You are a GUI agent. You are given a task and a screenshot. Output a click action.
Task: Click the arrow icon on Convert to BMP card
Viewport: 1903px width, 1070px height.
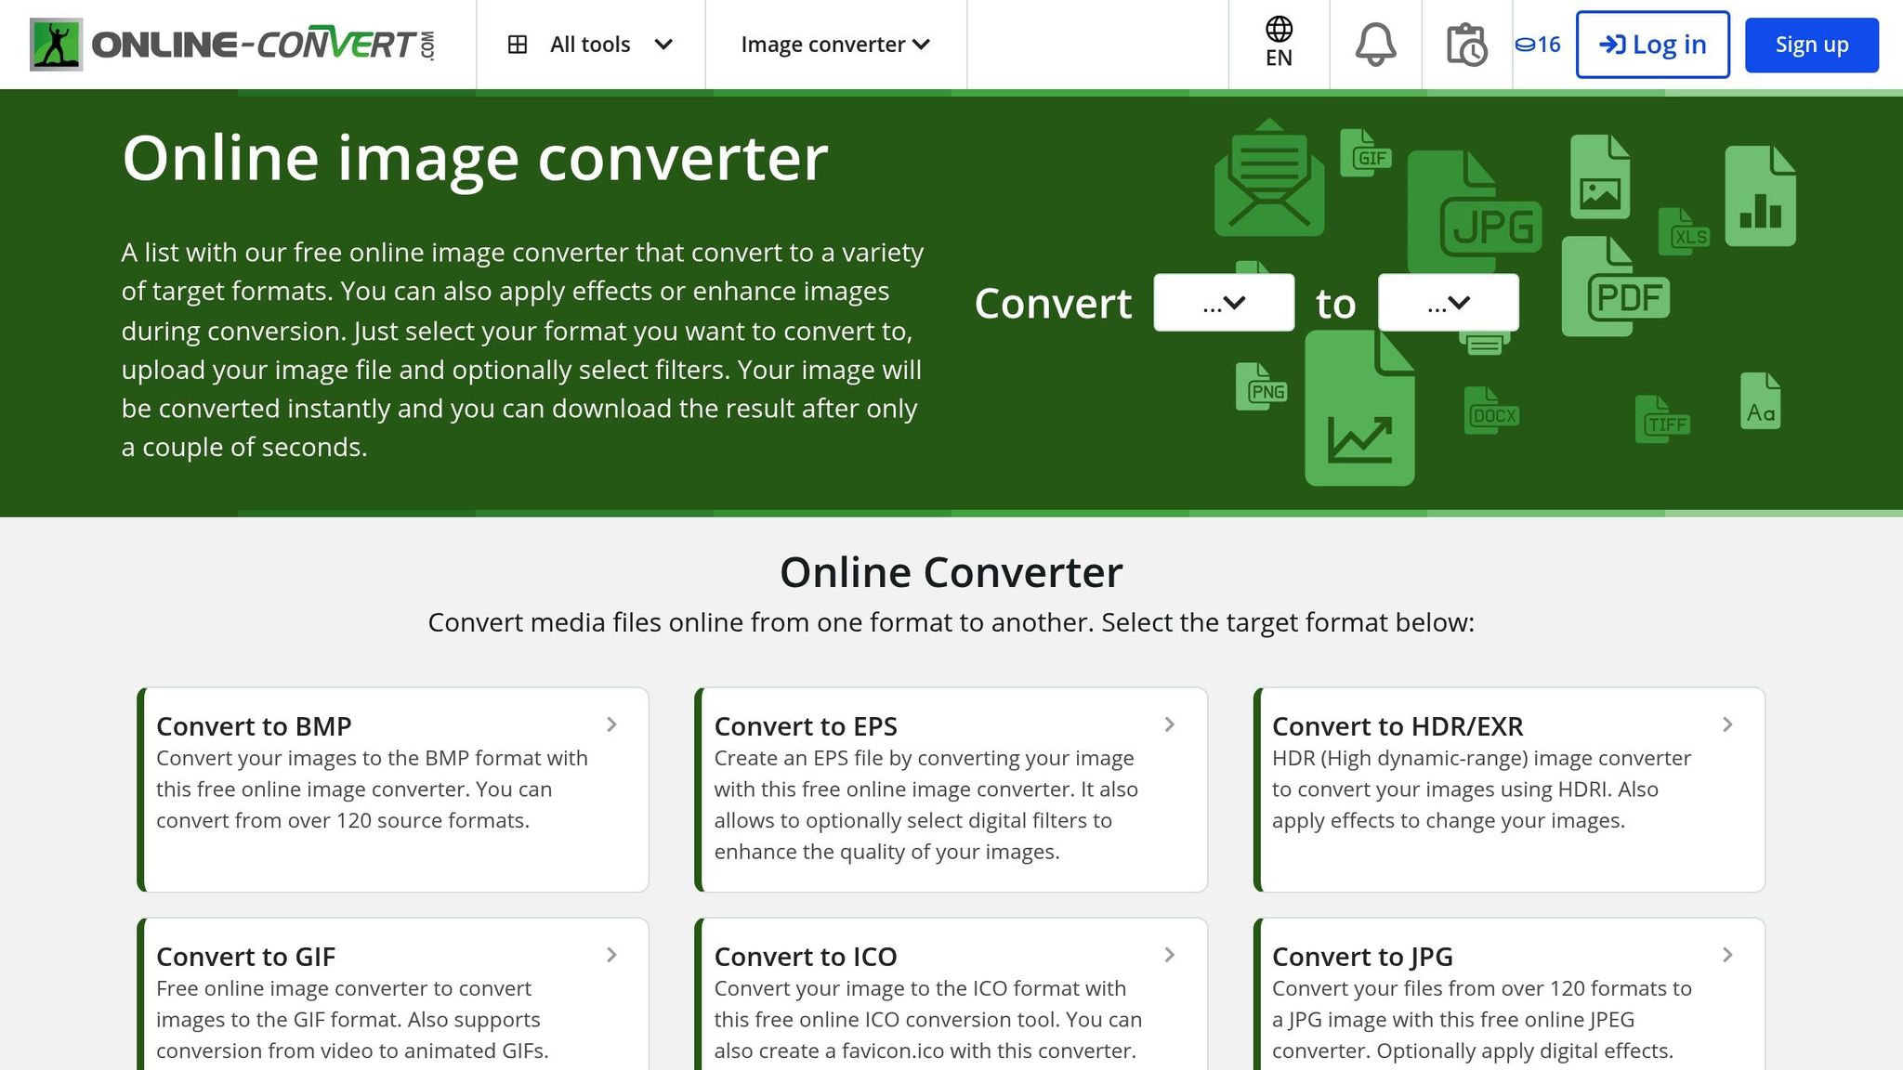[612, 725]
